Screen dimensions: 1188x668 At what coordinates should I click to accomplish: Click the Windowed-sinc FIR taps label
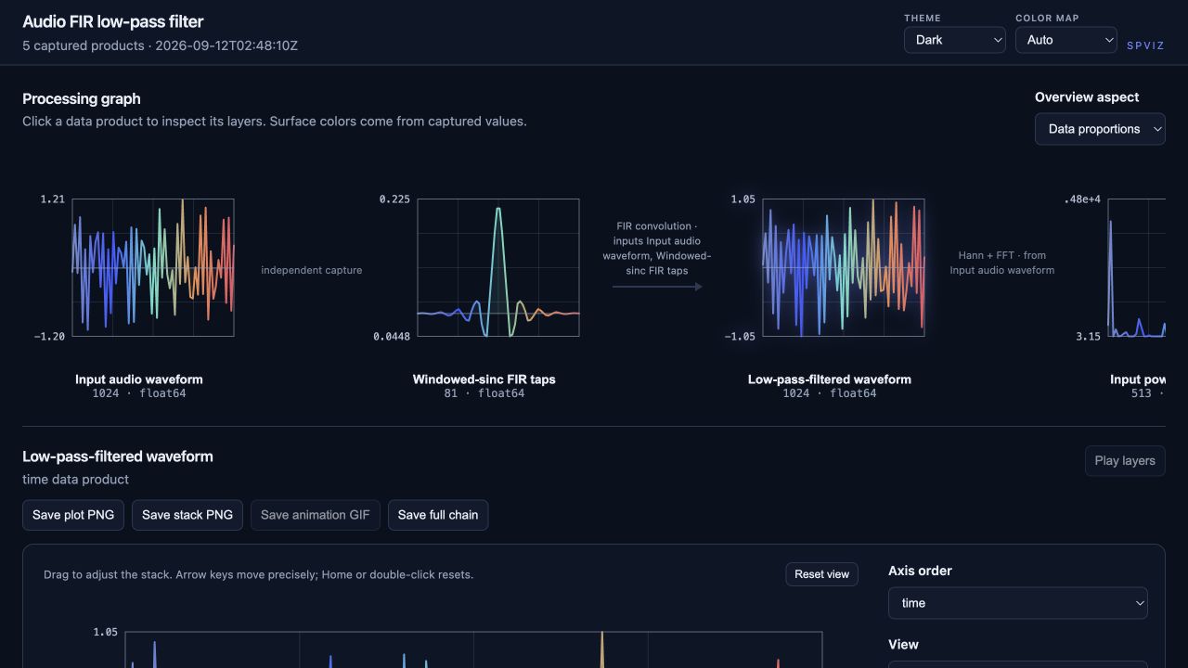click(484, 379)
